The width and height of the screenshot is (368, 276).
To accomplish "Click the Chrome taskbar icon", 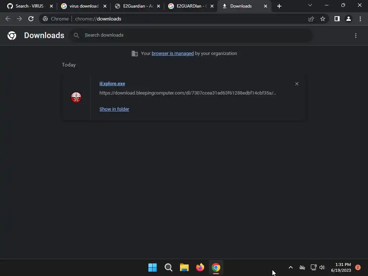I will coord(216,267).
